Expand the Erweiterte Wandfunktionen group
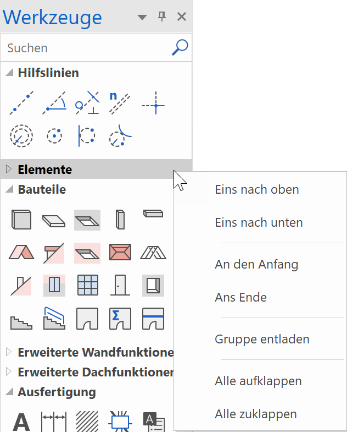Image resolution: width=347 pixels, height=432 pixels. coord(9,352)
